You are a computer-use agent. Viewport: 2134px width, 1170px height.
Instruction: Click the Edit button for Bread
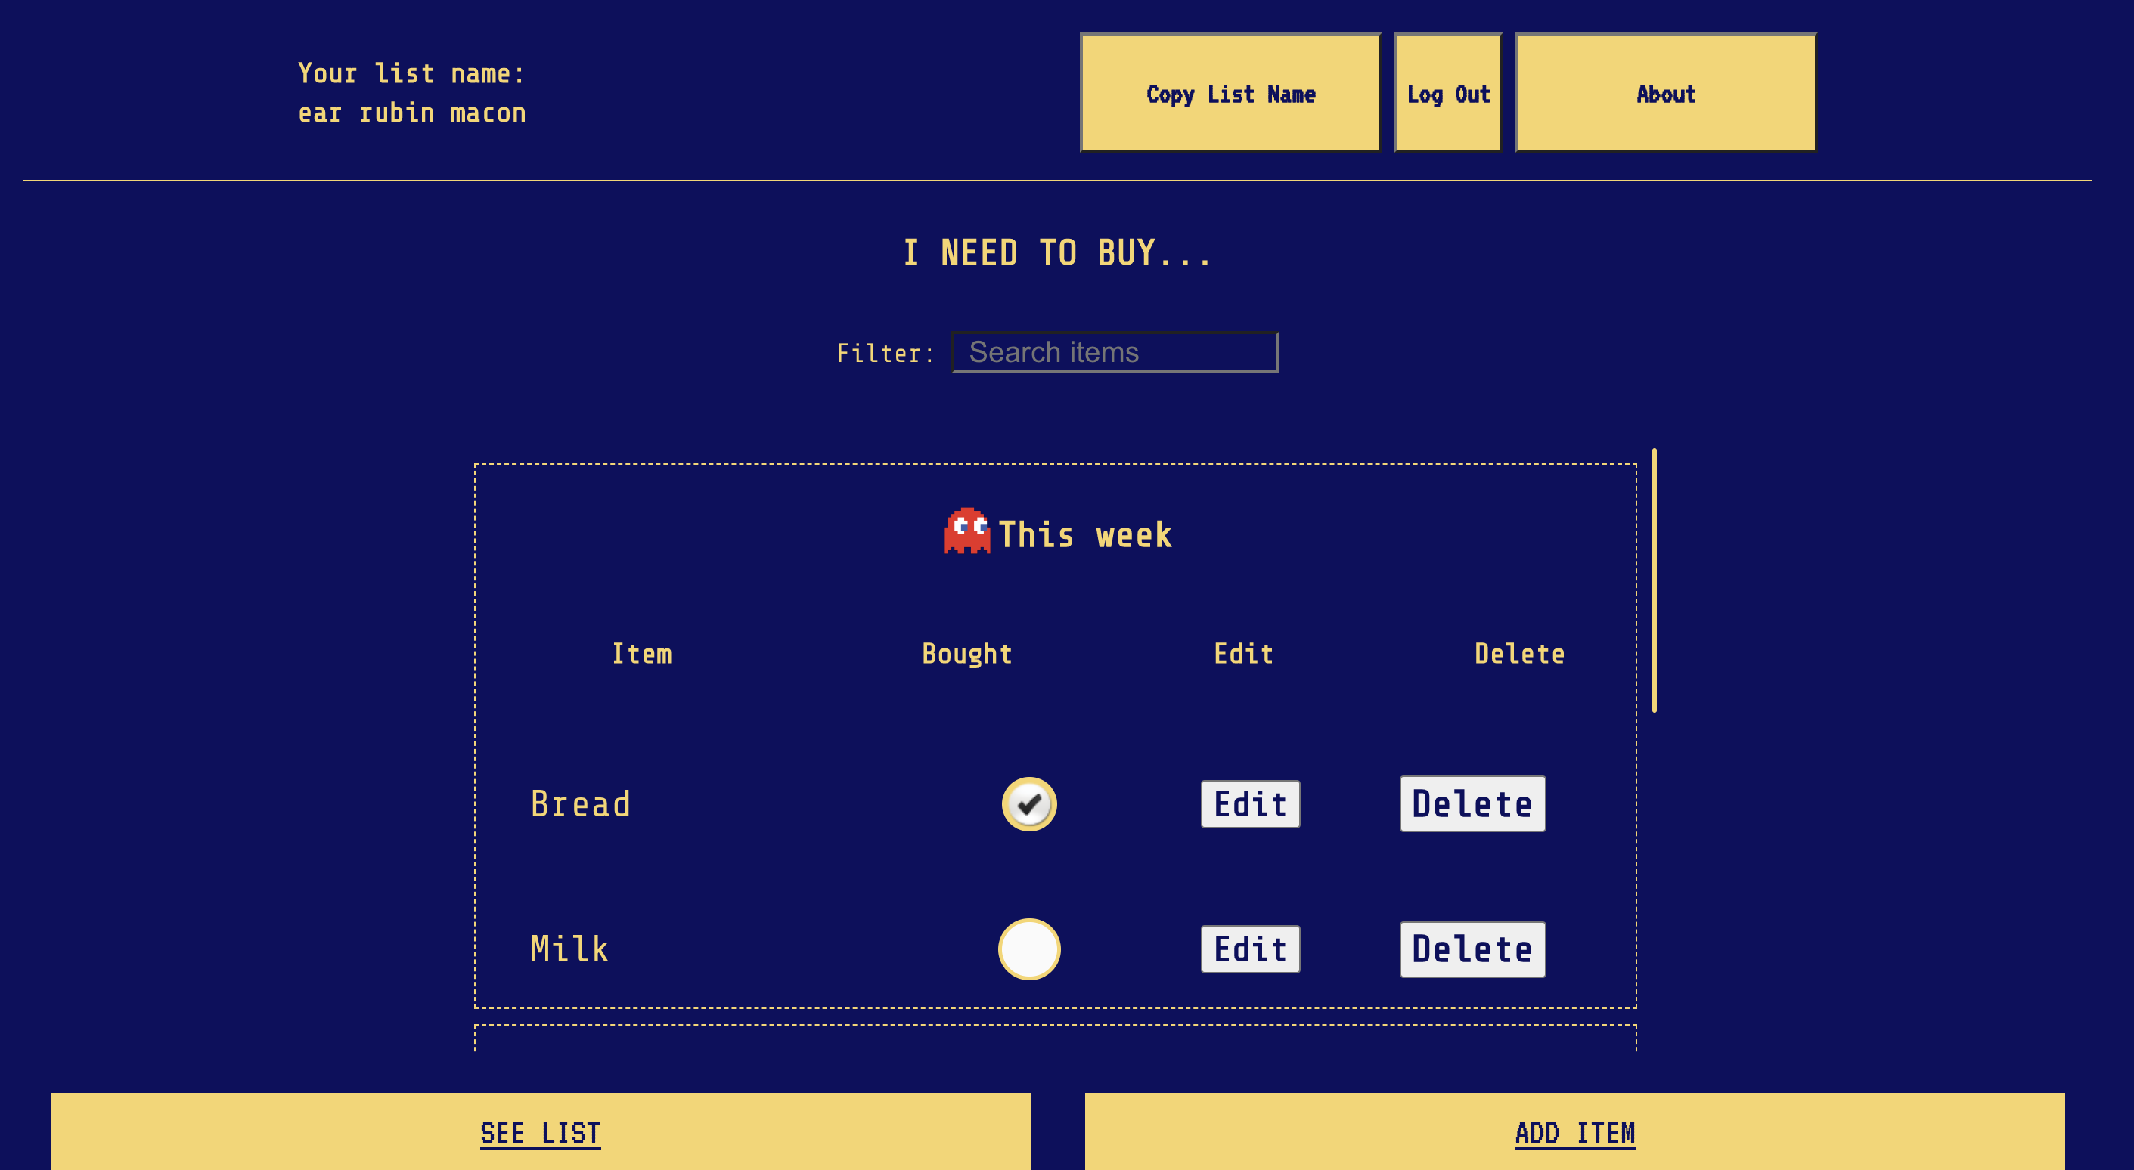tap(1248, 803)
